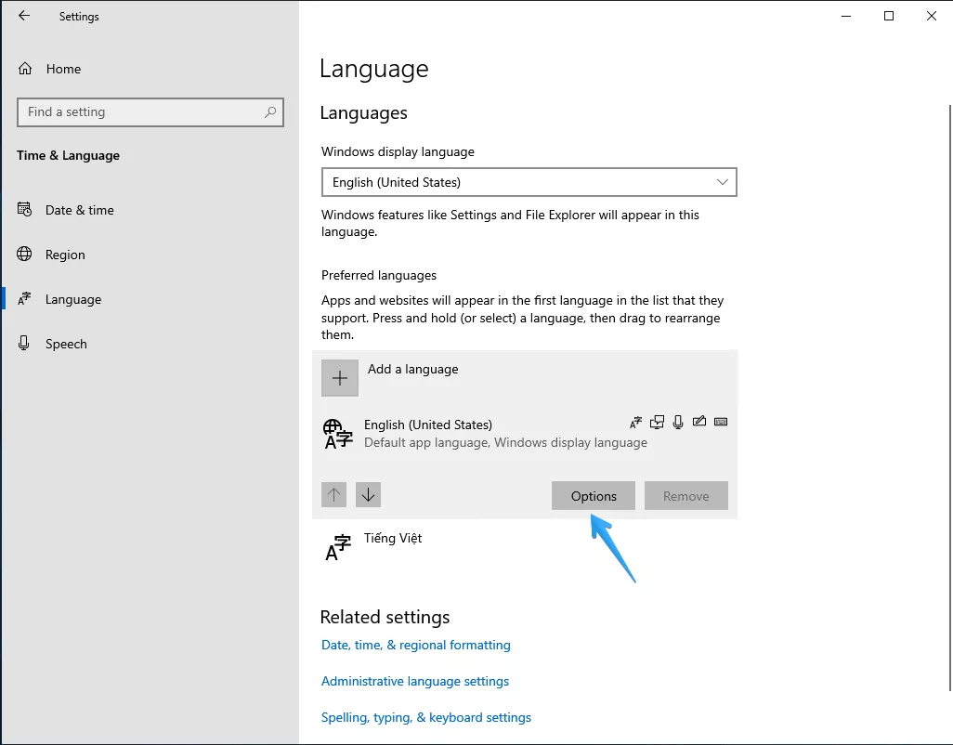Type in the Find a setting box
The image size is (953, 745).
tap(139, 112)
